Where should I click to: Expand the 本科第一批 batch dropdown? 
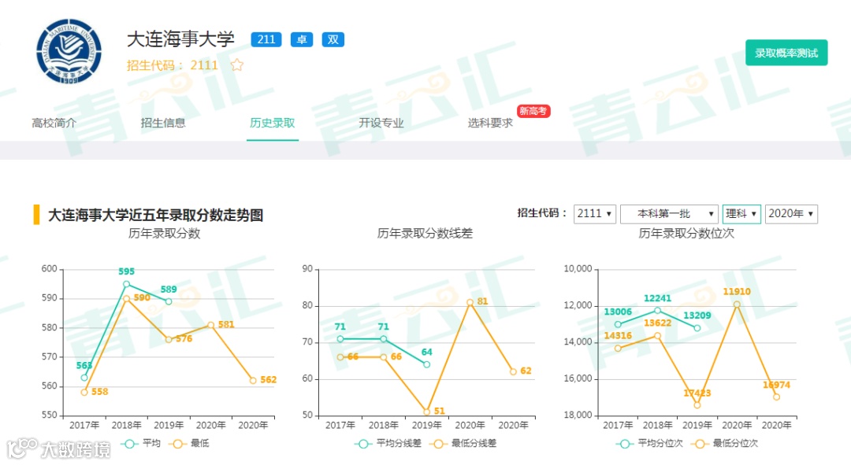pos(669,213)
